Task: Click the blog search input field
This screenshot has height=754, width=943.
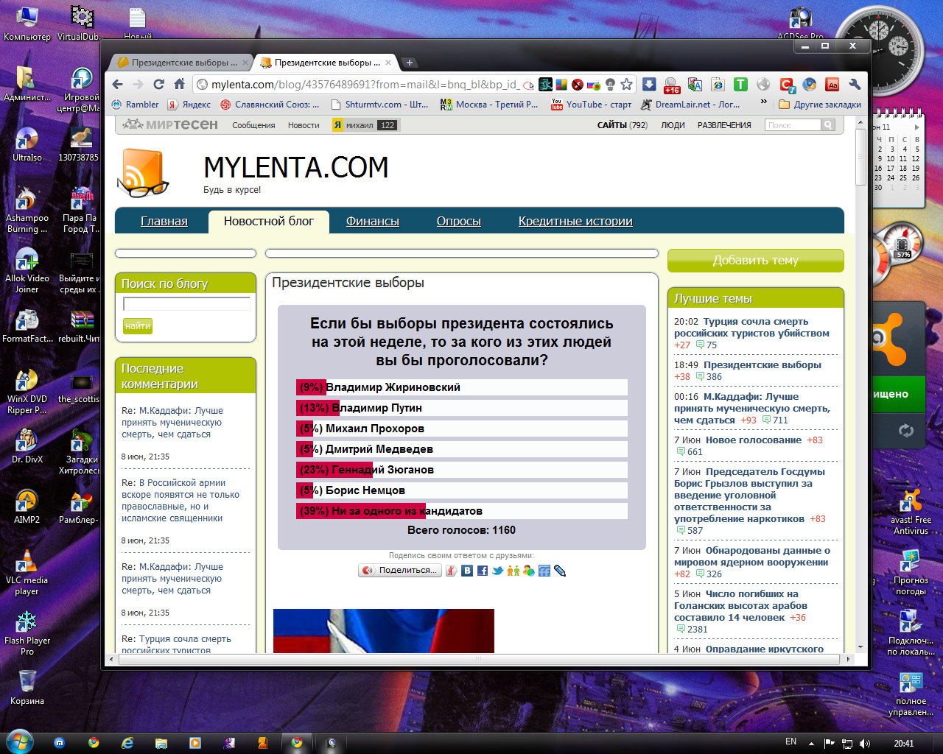Action: pos(186,304)
